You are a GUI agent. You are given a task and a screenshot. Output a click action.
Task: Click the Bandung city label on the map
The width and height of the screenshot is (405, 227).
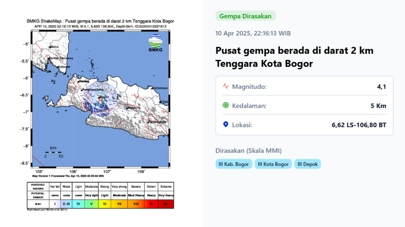pyautogui.click(x=134, y=108)
